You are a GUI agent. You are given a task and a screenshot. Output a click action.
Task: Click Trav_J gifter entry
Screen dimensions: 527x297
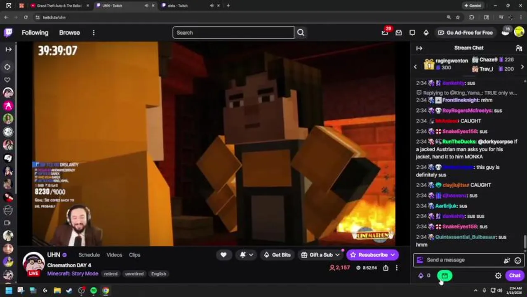(x=493, y=69)
